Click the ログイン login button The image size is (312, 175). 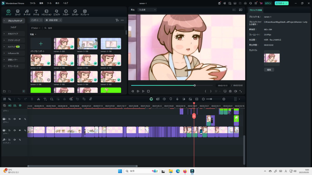tap(268, 3)
